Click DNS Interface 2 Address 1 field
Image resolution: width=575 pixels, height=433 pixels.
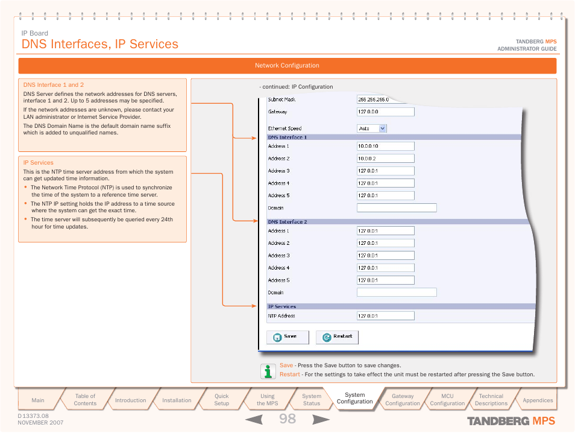pos(385,231)
